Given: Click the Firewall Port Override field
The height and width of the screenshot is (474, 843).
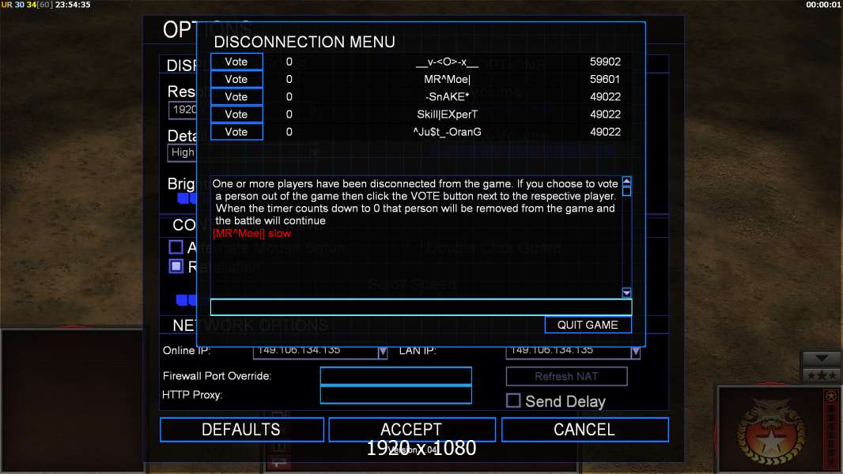Looking at the screenshot, I should [x=395, y=376].
